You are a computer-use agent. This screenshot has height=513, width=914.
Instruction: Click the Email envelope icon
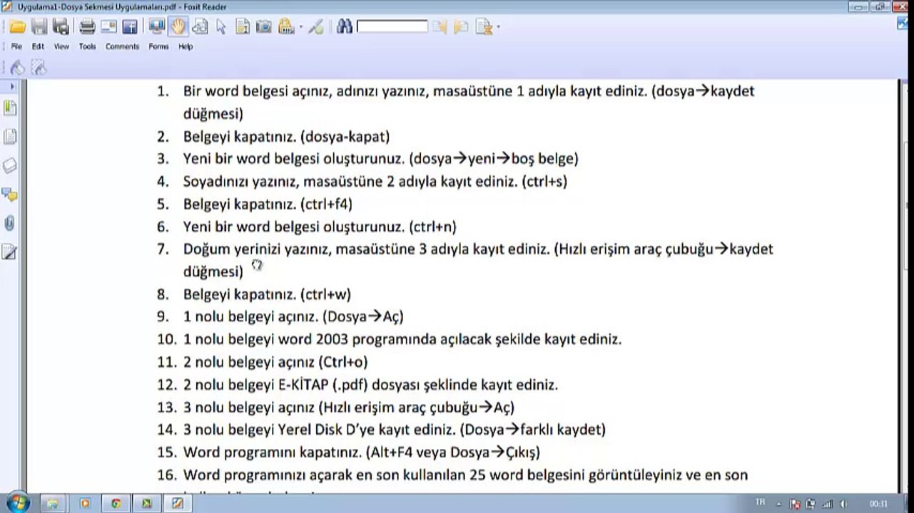tap(108, 27)
